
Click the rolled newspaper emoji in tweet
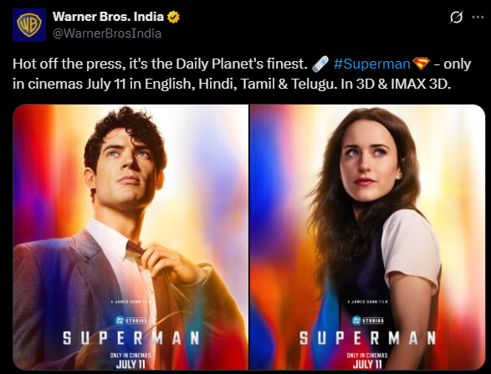pos(320,64)
